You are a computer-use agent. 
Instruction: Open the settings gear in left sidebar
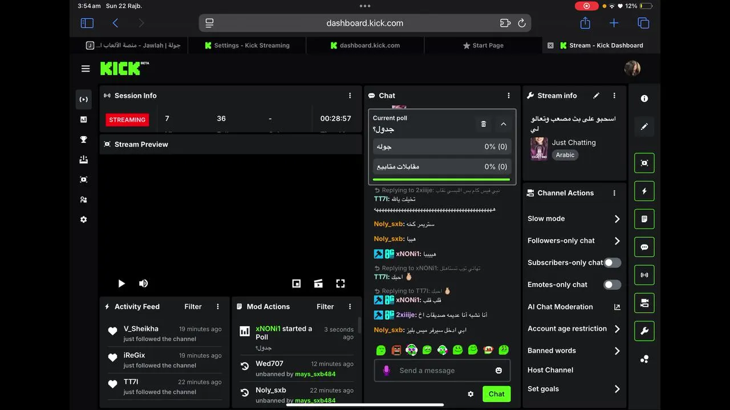point(84,219)
